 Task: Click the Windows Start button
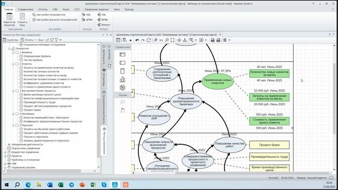pyautogui.click(x=6, y=185)
